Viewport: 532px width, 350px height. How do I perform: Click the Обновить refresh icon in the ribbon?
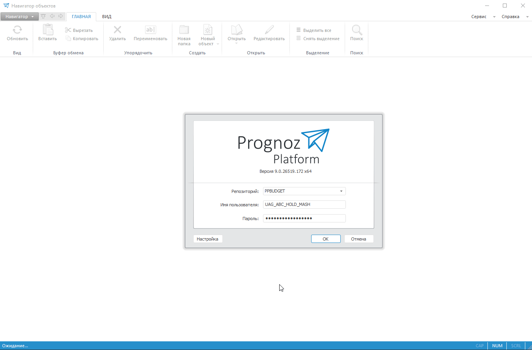coord(17,30)
